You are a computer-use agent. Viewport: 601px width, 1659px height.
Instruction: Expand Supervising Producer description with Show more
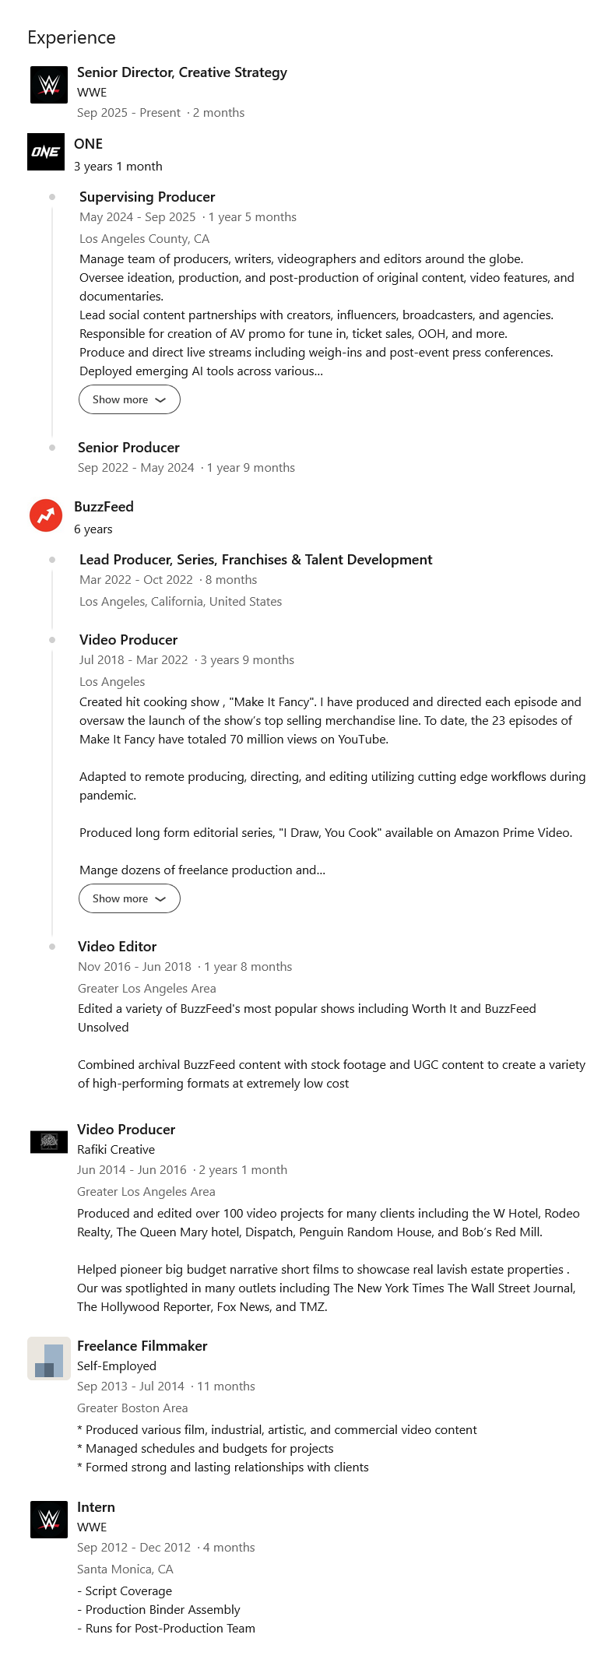pyautogui.click(x=128, y=399)
